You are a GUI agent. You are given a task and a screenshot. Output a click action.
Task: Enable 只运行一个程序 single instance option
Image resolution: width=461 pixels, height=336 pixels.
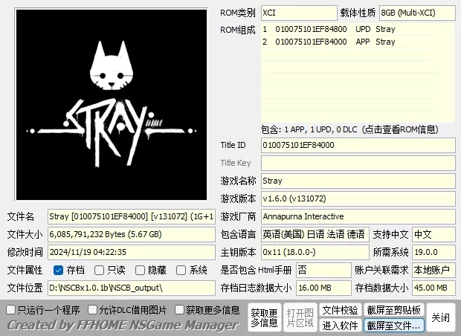(11, 310)
